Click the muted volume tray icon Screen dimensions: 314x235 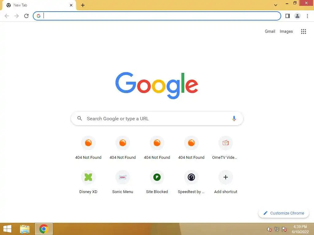(x=269, y=229)
